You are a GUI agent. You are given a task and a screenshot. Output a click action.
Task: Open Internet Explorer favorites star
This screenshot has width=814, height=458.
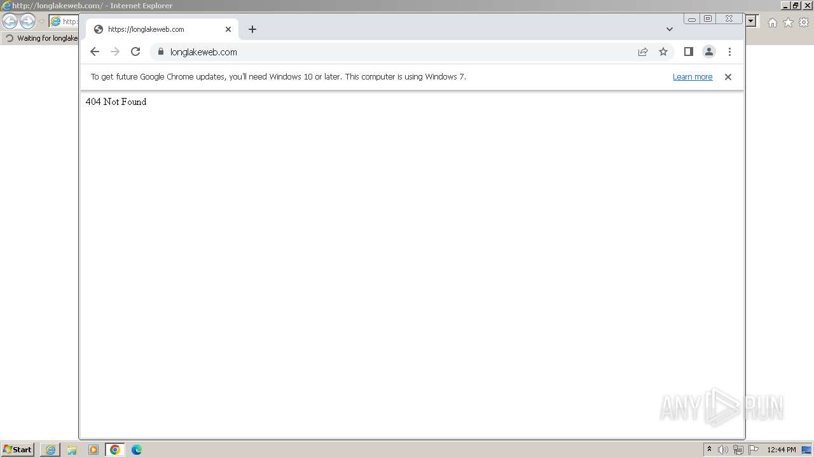[788, 22]
